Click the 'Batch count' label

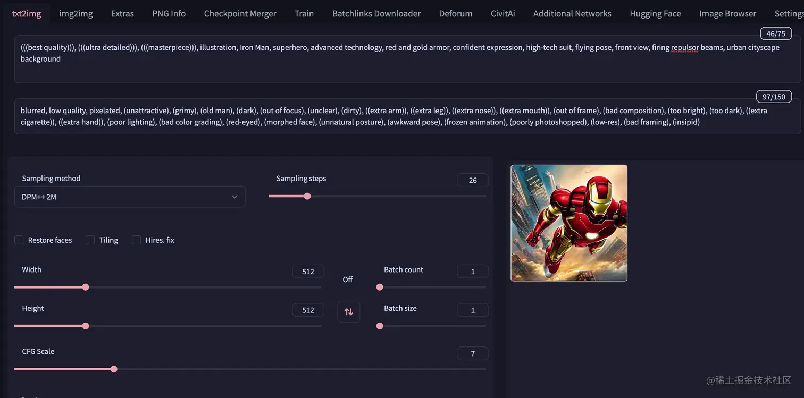tap(404, 269)
